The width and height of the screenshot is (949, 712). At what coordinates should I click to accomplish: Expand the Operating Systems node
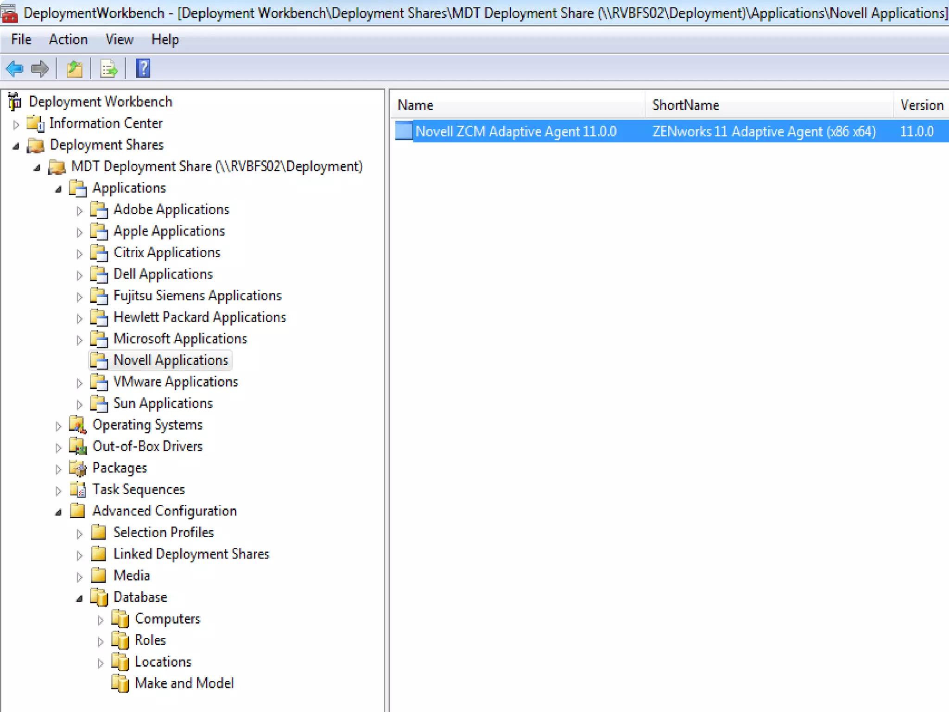58,426
